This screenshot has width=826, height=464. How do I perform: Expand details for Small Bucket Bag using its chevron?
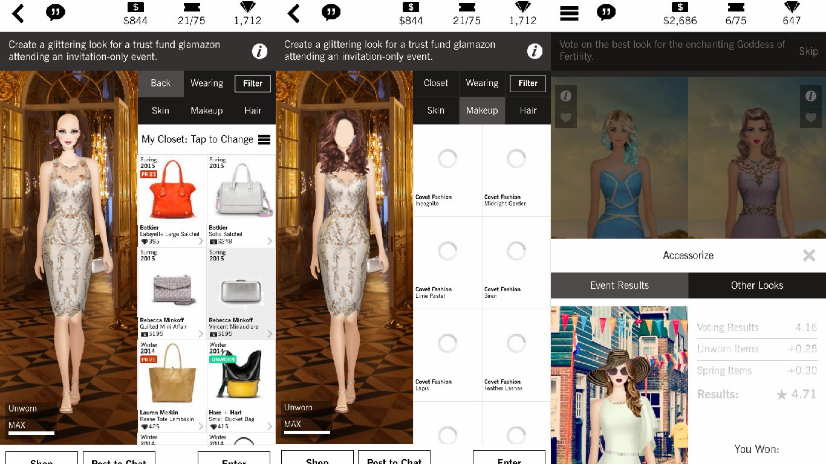(270, 426)
